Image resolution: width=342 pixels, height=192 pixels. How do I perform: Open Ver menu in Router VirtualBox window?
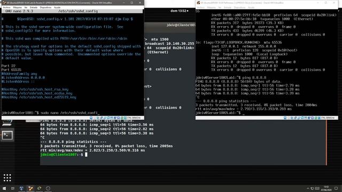26,7
